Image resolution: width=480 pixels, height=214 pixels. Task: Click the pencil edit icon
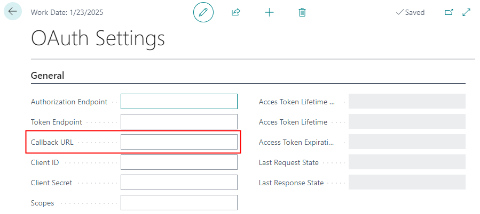203,12
